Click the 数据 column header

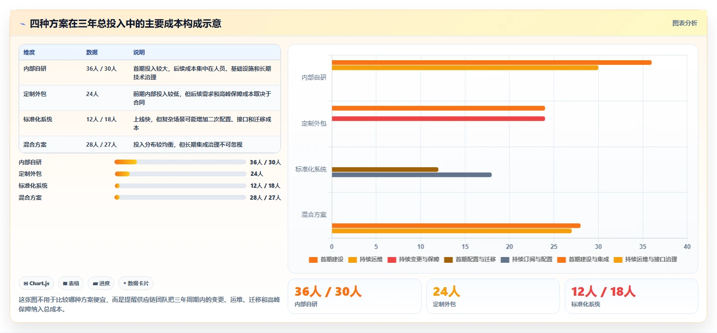(92, 53)
